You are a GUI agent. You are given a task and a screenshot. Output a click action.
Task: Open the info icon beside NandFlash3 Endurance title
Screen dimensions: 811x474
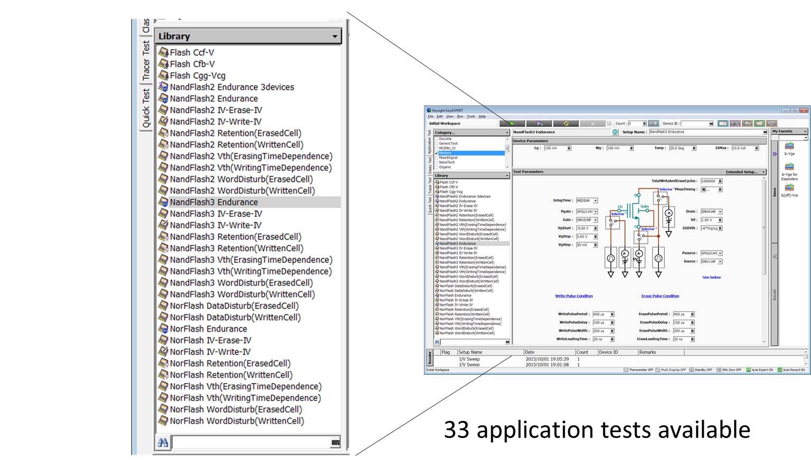615,132
